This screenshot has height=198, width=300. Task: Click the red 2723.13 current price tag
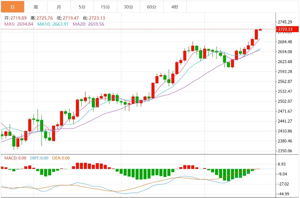(285, 29)
